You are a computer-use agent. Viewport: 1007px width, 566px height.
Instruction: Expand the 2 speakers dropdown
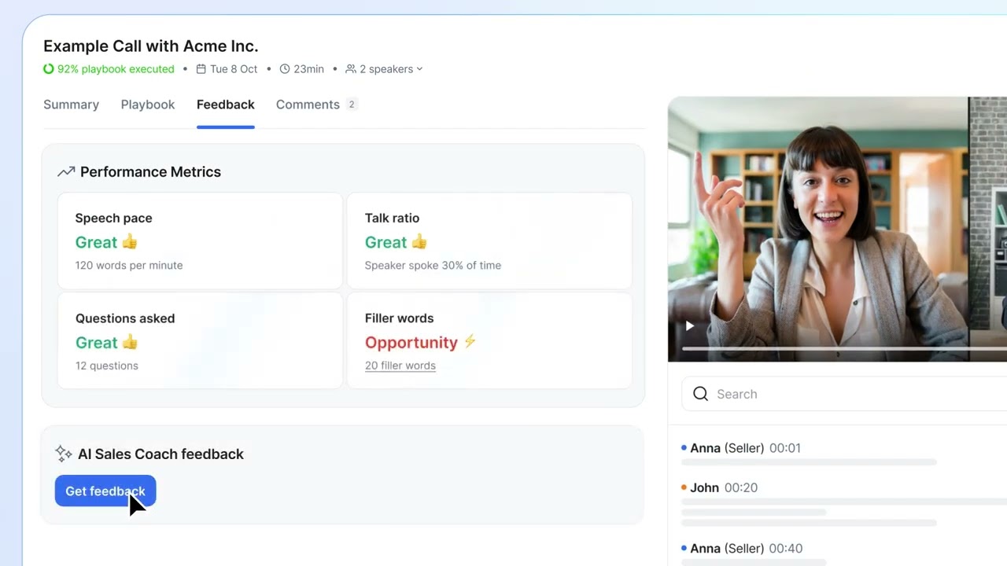[x=385, y=69]
